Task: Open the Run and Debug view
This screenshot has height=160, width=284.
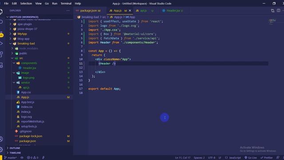Action: point(1,44)
